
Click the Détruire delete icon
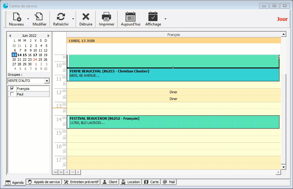[x=86, y=17]
